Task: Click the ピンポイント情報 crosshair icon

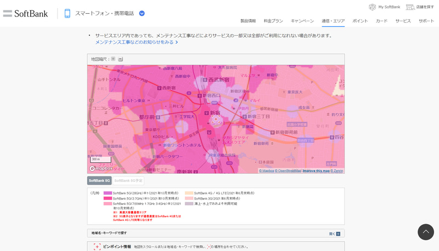Action: (97, 247)
